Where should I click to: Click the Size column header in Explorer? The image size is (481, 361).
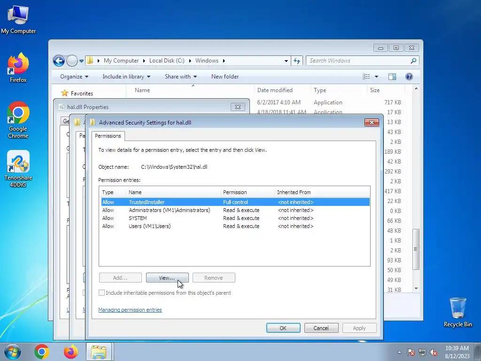coord(386,90)
